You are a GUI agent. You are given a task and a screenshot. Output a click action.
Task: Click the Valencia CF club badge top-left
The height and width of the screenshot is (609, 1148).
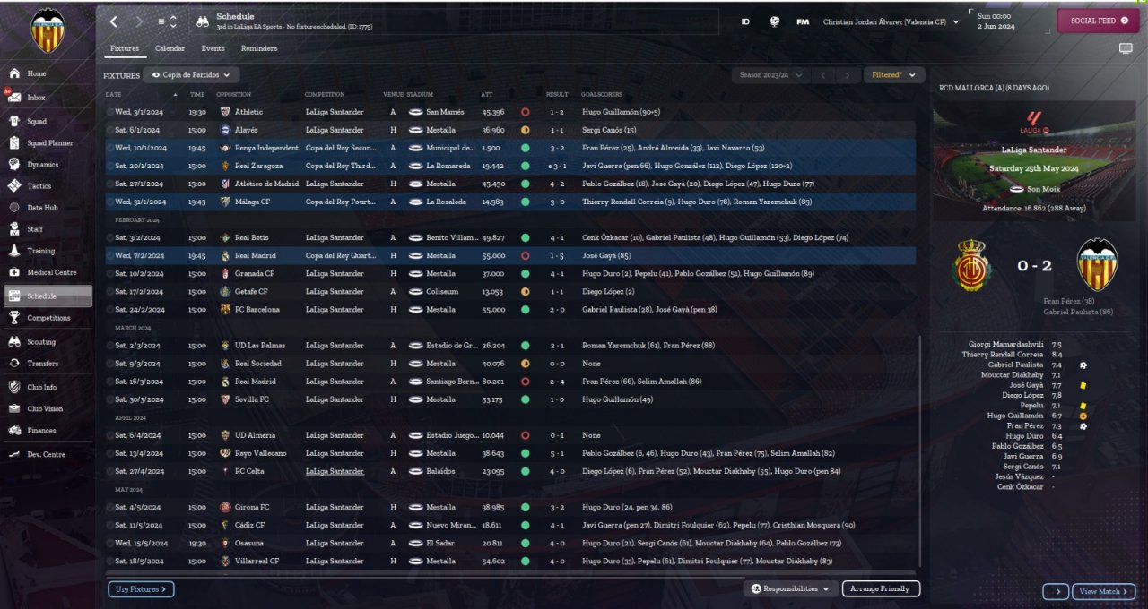(x=48, y=30)
